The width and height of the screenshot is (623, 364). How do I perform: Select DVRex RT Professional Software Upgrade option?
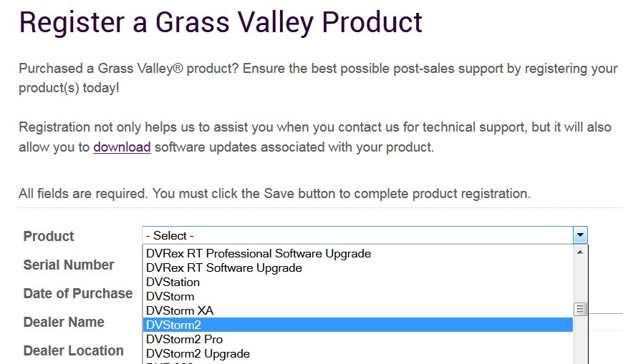click(259, 253)
